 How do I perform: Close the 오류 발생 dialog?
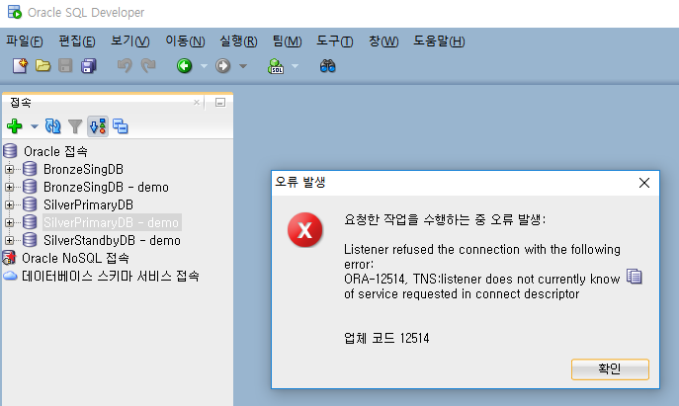644,183
